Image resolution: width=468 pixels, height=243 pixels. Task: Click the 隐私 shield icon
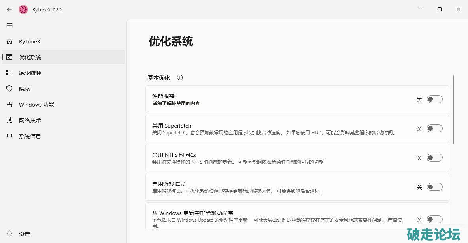[9, 89]
